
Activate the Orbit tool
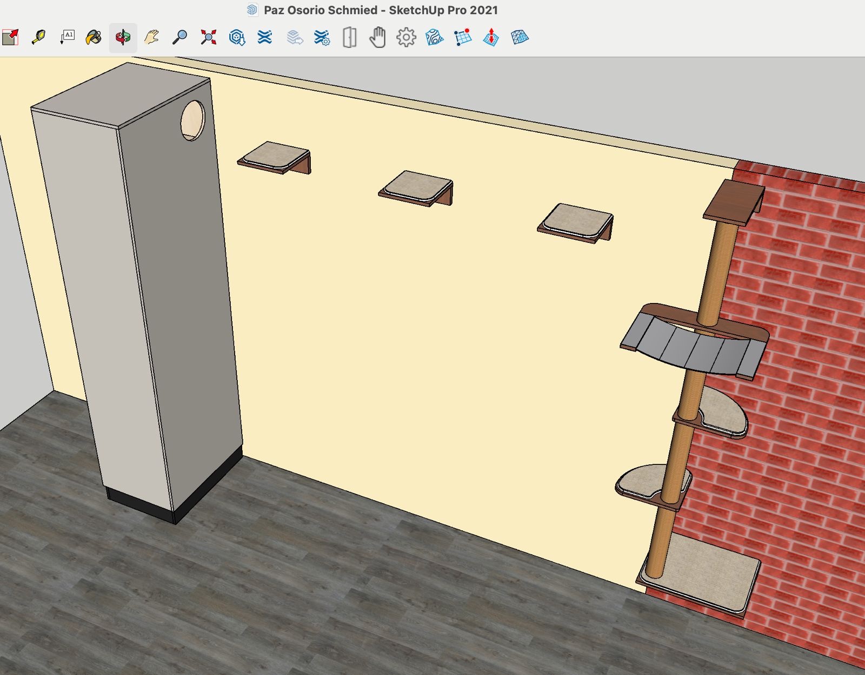pos(123,38)
